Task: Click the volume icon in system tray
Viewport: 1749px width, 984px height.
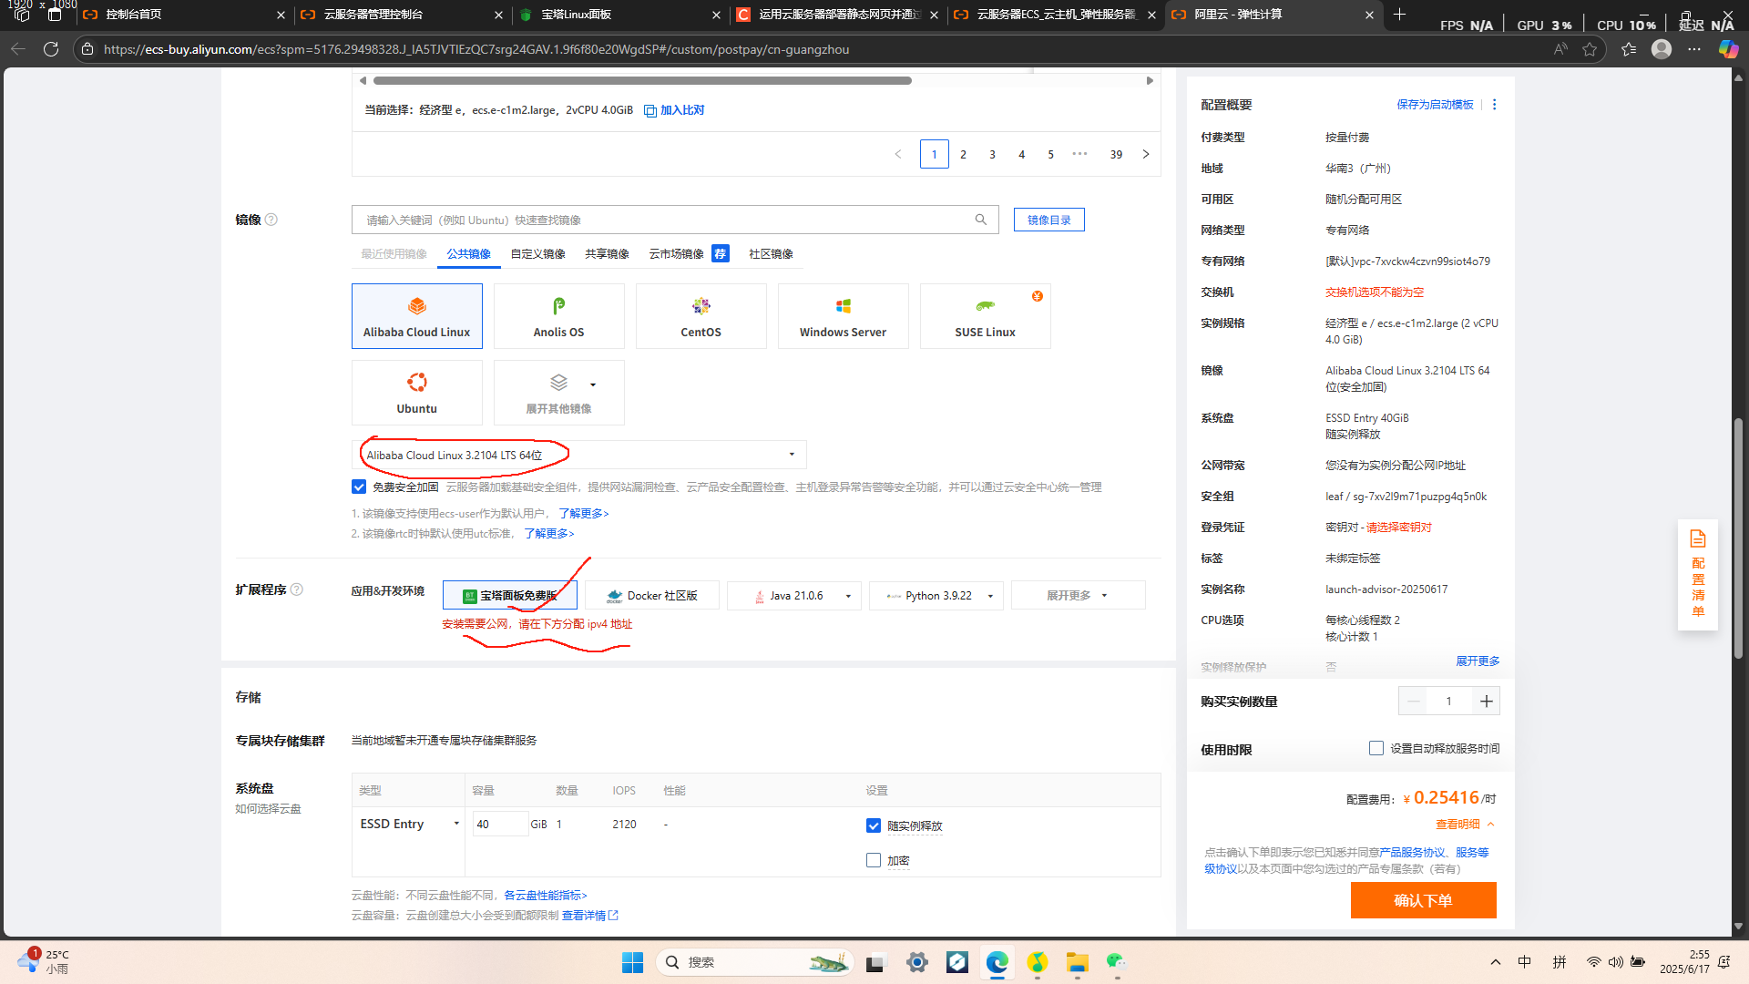Action: click(x=1615, y=962)
